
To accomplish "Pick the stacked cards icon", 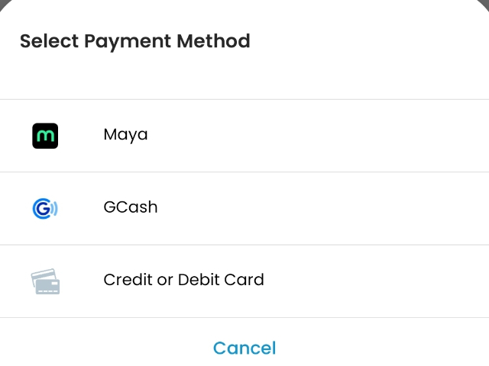I will click(x=46, y=281).
